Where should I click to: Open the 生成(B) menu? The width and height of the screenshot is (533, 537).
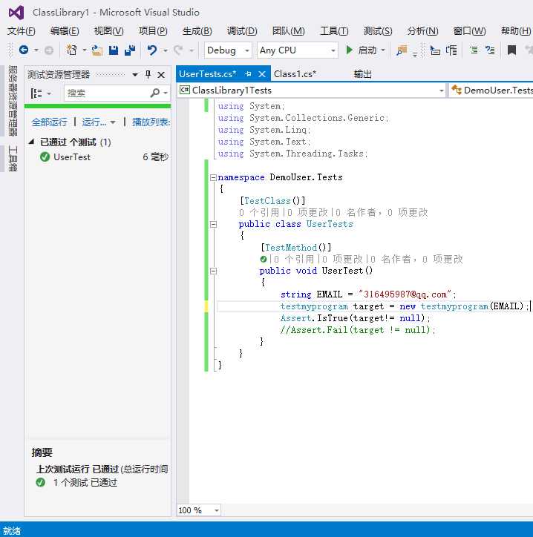coord(197,31)
